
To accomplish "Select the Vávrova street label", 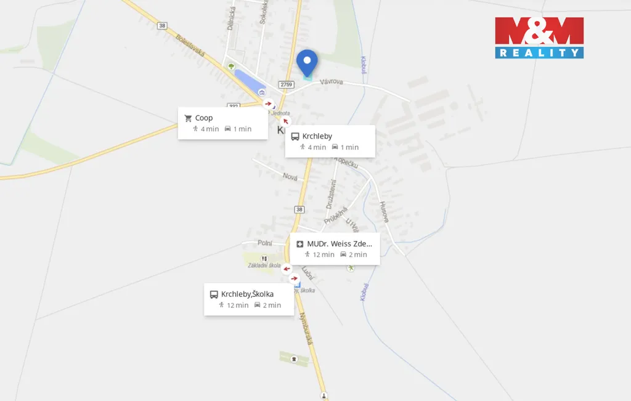I will click(332, 82).
